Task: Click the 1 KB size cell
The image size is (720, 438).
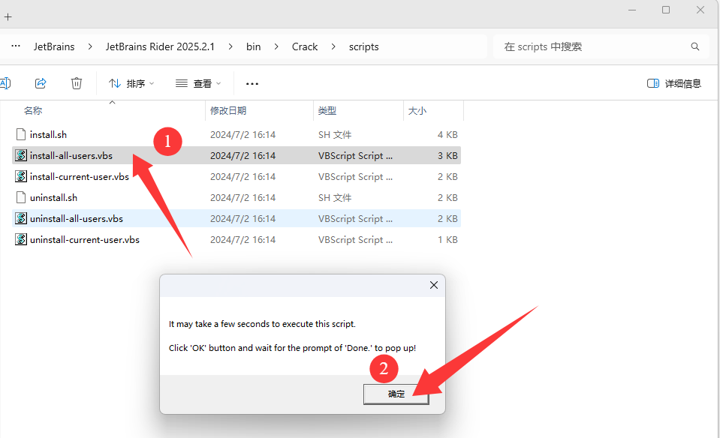Action: tap(447, 240)
